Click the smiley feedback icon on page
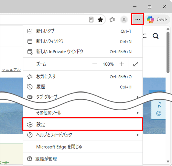The width and height of the screenshot is (172, 166). click(159, 113)
